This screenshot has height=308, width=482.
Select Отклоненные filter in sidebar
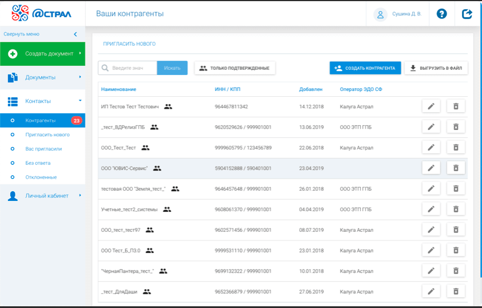41,177
